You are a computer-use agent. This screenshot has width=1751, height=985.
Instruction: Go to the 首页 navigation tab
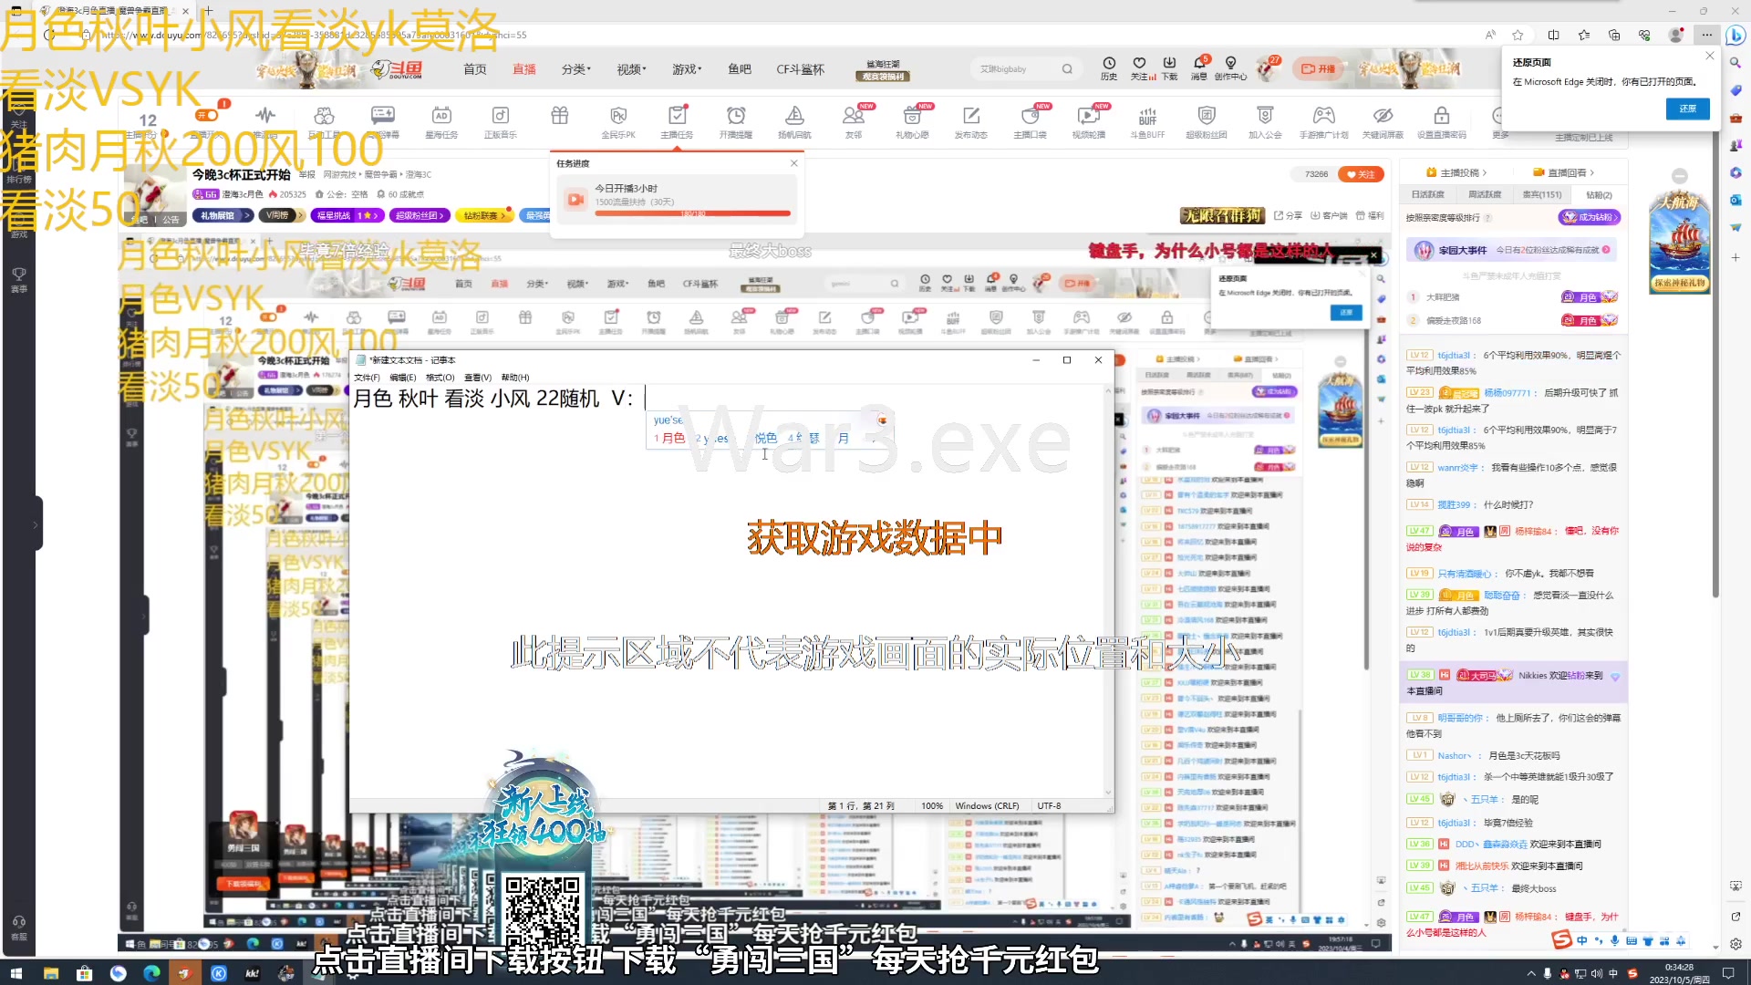(475, 69)
